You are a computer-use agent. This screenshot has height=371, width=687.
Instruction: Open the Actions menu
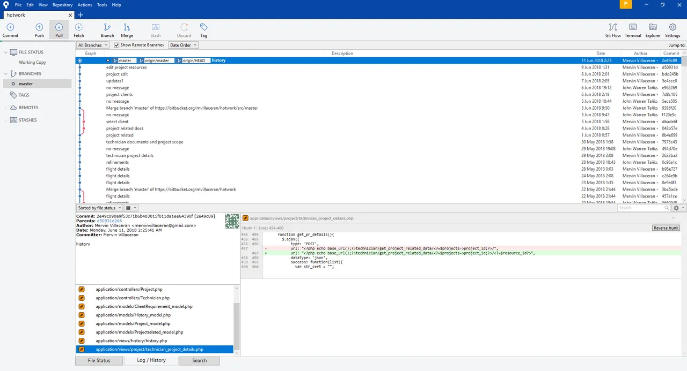coord(85,5)
